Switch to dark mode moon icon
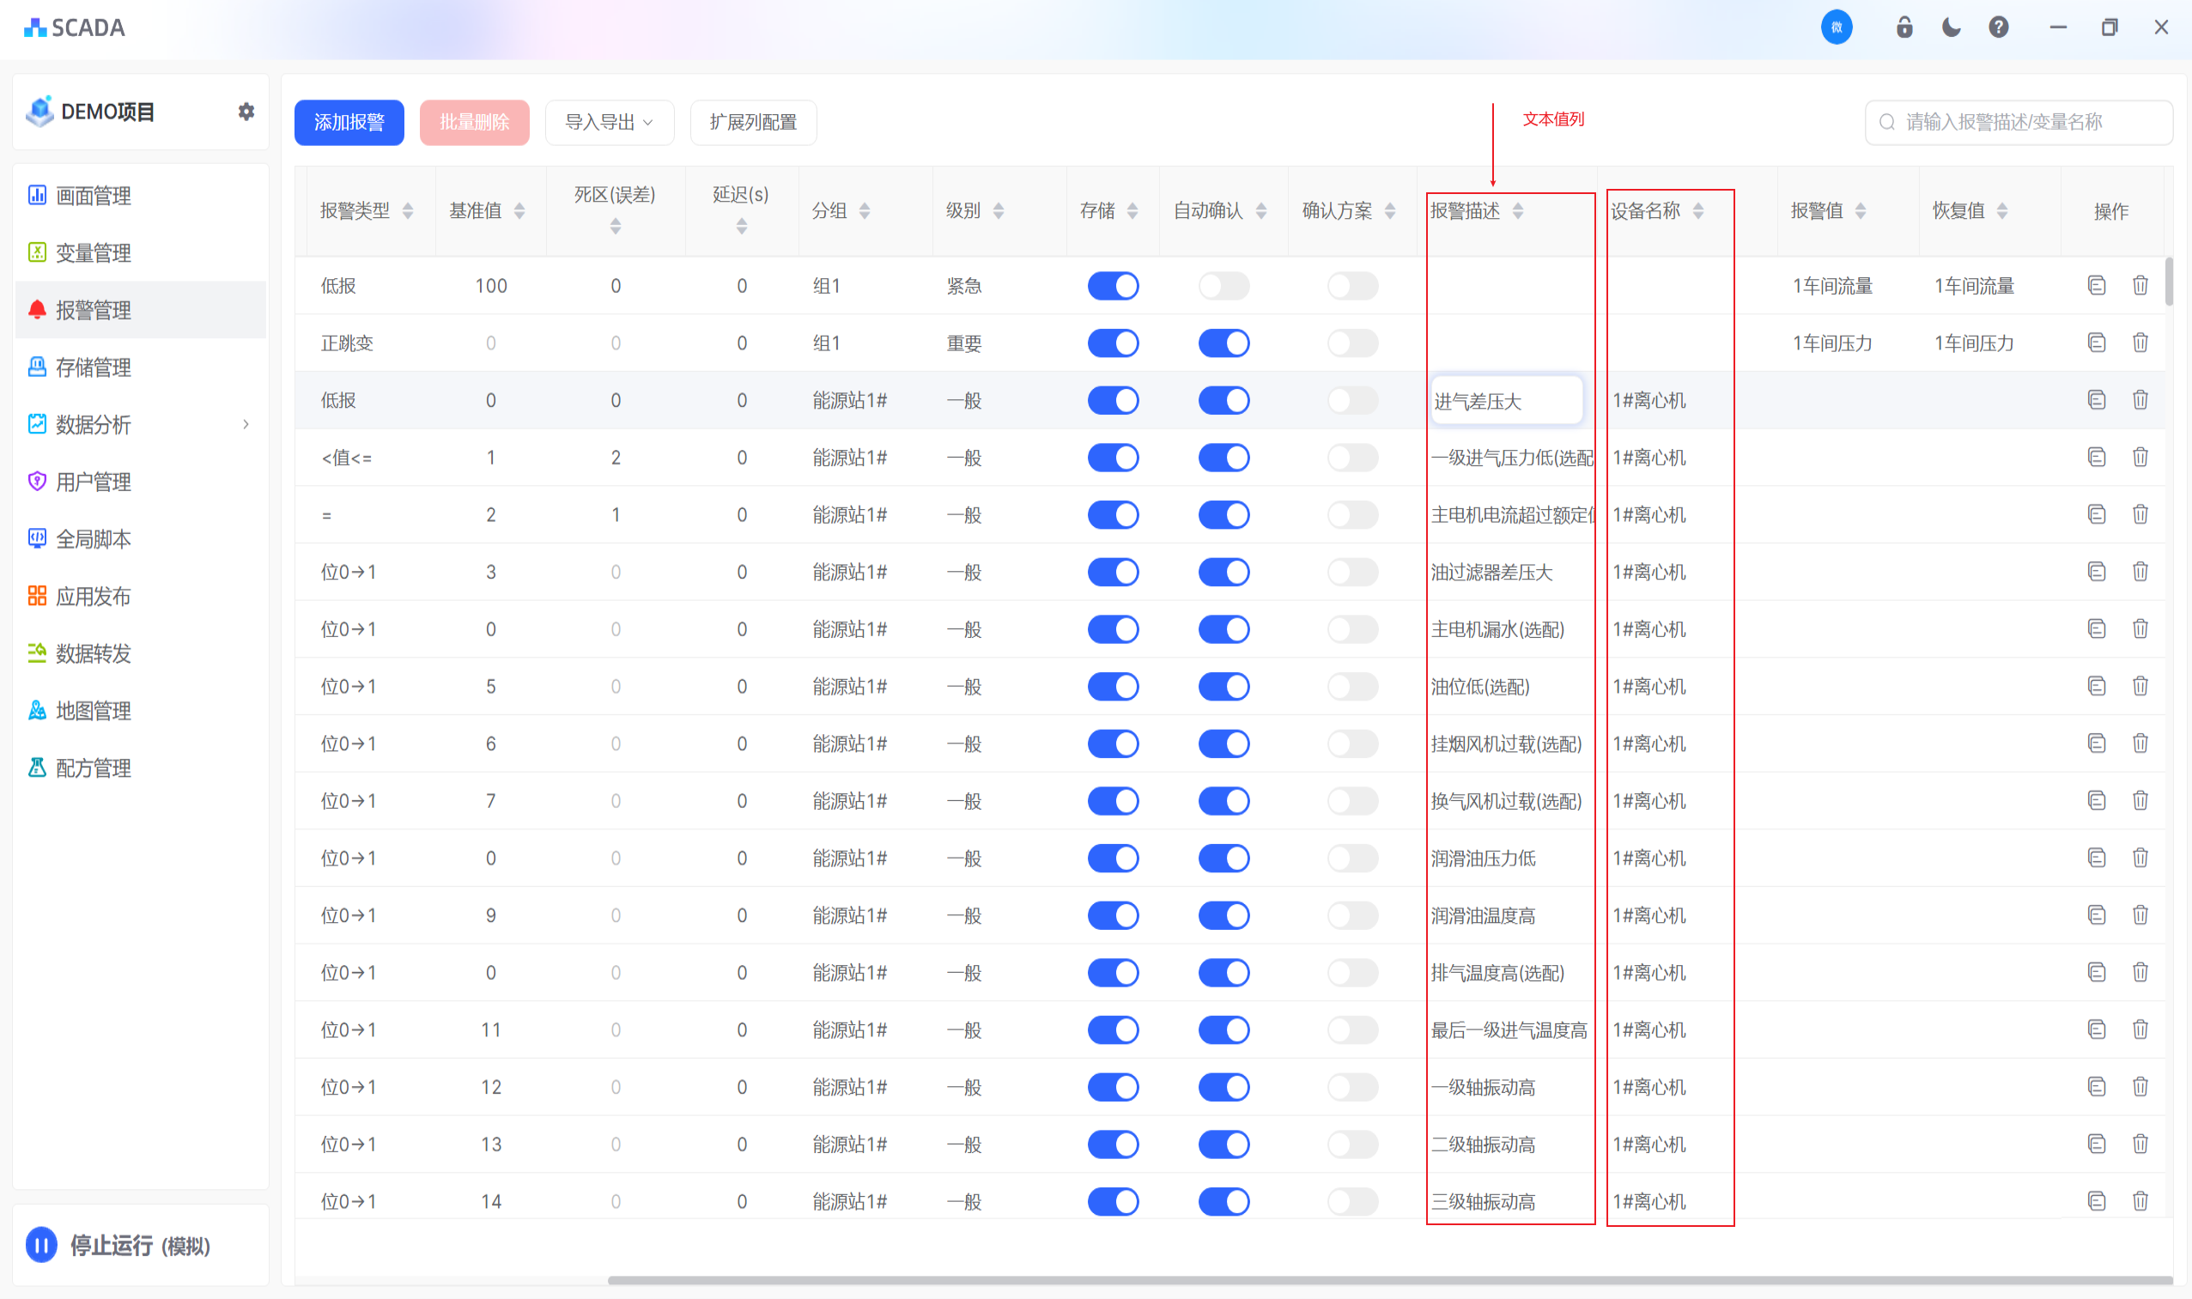The height and width of the screenshot is (1299, 2192). tap(1952, 27)
